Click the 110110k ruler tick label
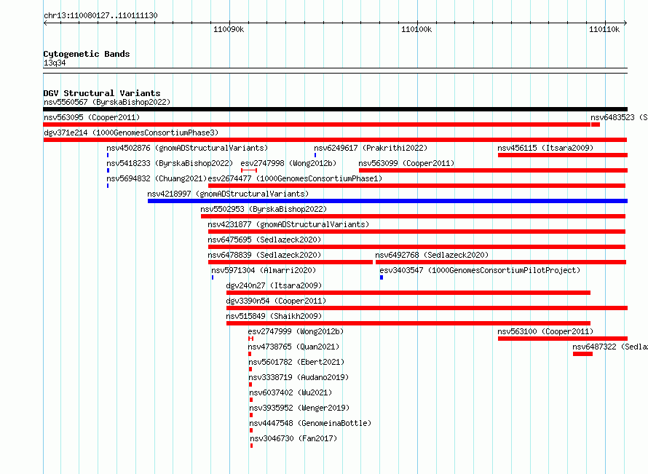 click(x=604, y=29)
